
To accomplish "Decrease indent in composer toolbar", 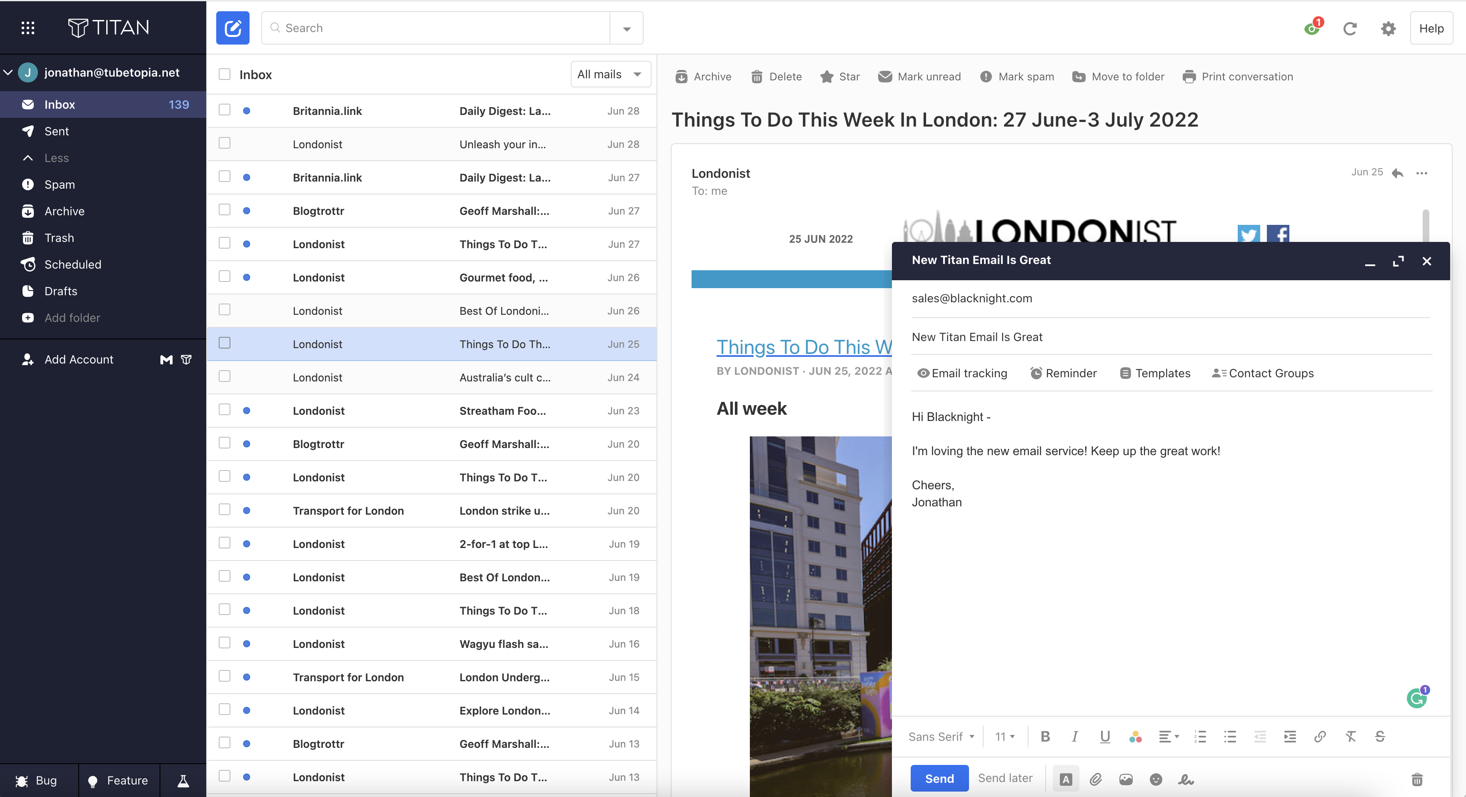I will 1260,737.
